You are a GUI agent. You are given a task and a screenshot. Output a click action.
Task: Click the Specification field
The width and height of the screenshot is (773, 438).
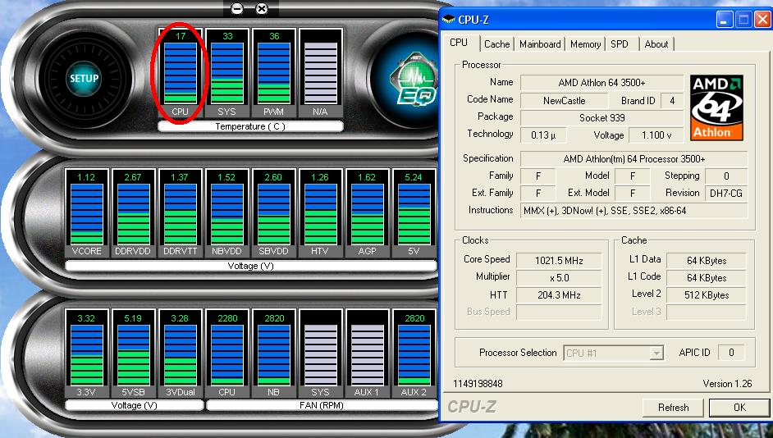coord(634,159)
